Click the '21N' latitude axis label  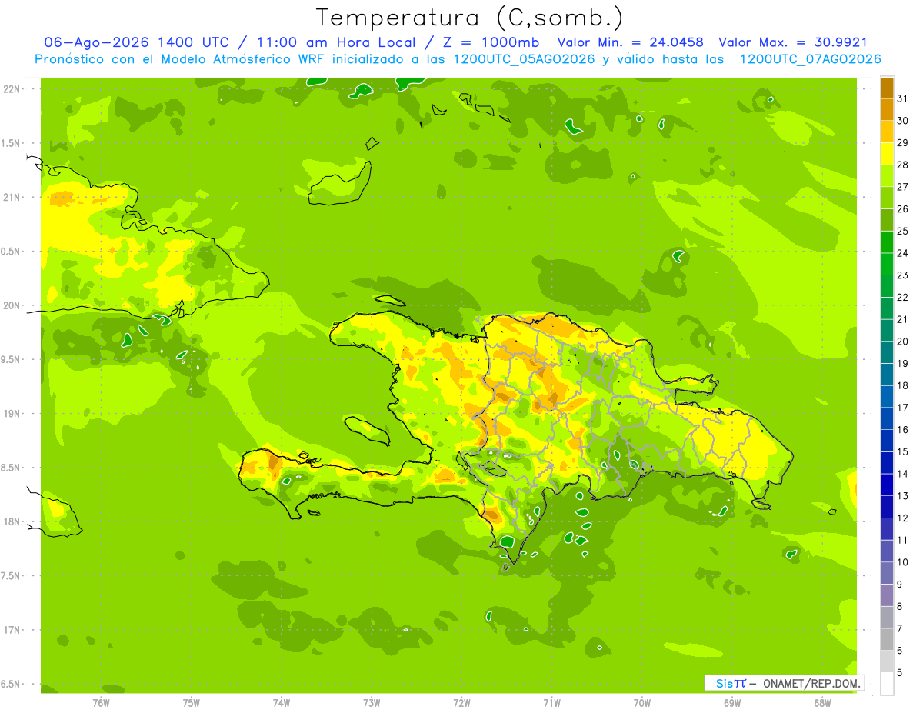pos(11,197)
